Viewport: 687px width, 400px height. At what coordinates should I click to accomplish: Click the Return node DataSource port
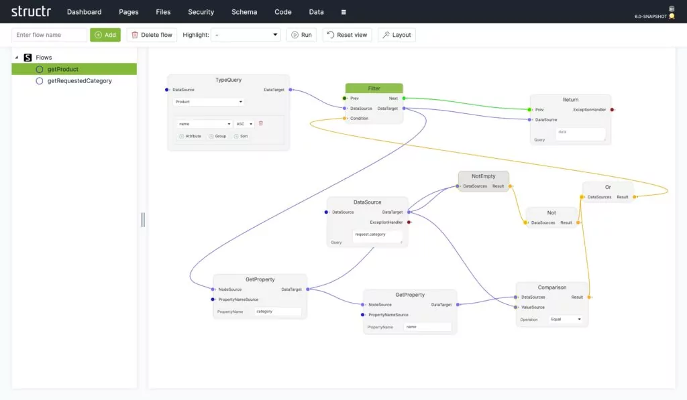(529, 119)
